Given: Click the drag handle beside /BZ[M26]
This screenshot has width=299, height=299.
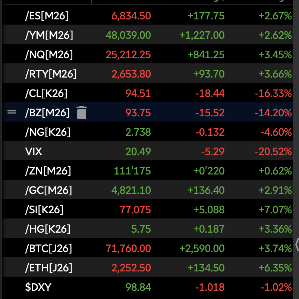Looking at the screenshot, I should tap(12, 112).
